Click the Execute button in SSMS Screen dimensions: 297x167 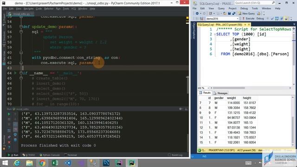248,19
